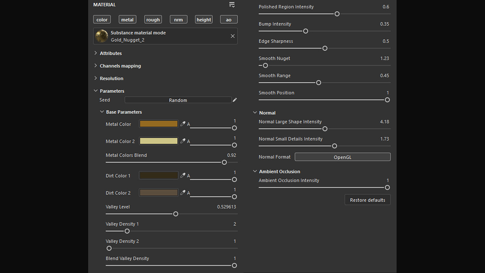Pick Metal Color with the eyedropper
485x273 pixels.
pyautogui.click(x=183, y=124)
